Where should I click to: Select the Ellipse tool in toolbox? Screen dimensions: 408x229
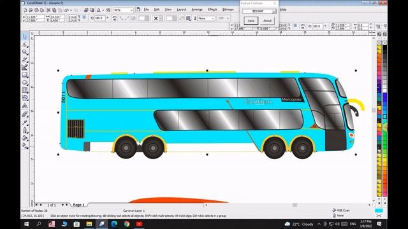point(25,82)
